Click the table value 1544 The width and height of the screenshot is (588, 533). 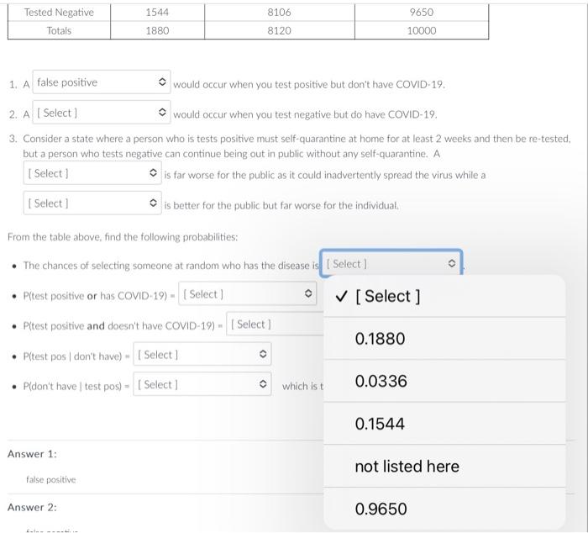(157, 13)
